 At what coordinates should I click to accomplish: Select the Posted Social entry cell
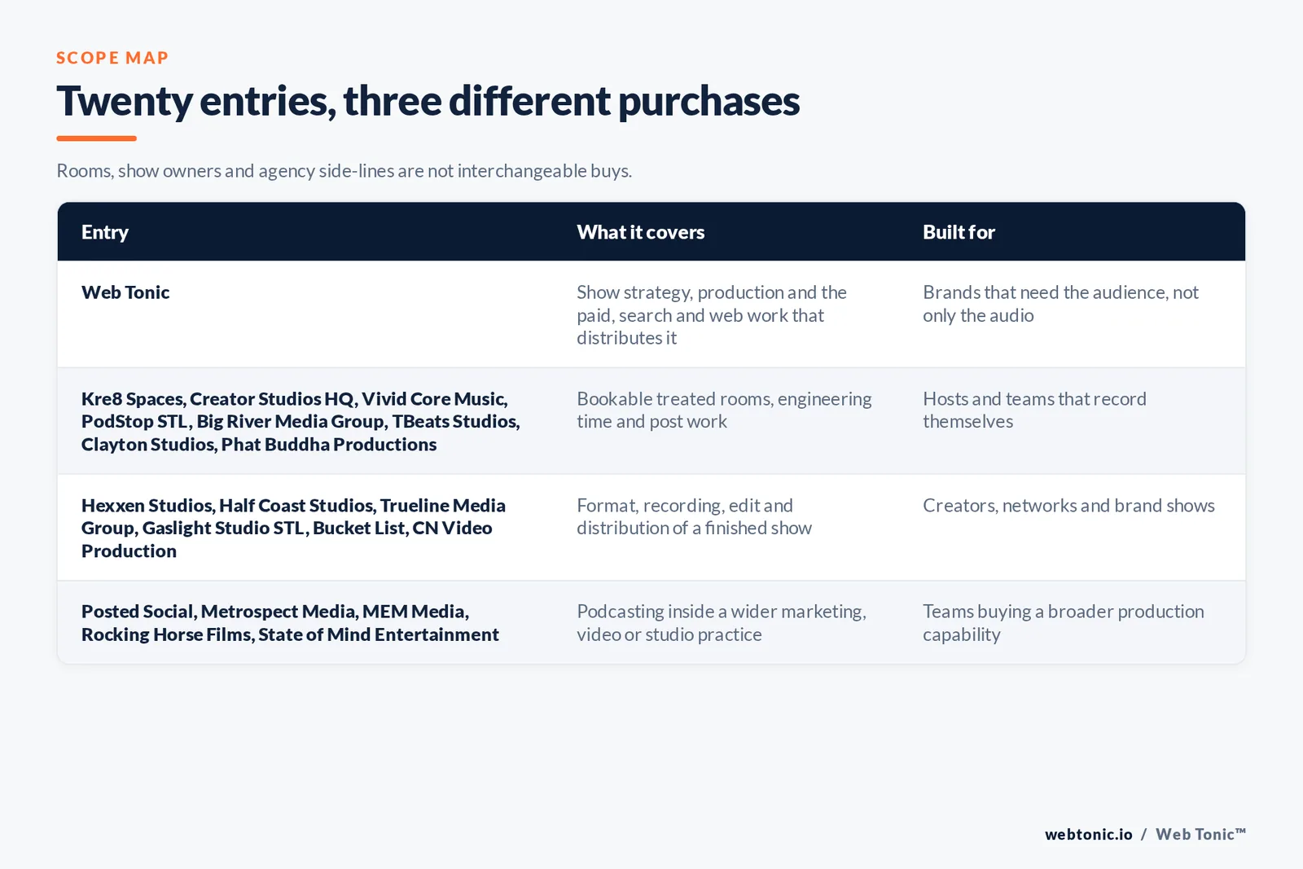[290, 623]
